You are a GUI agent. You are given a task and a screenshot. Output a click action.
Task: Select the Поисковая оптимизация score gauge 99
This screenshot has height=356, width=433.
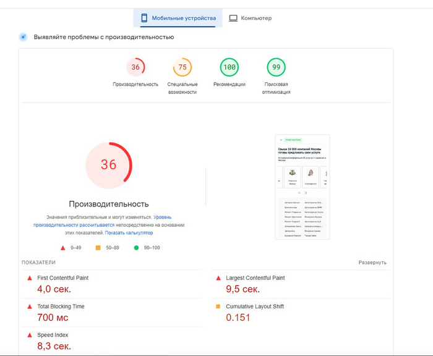(x=276, y=67)
